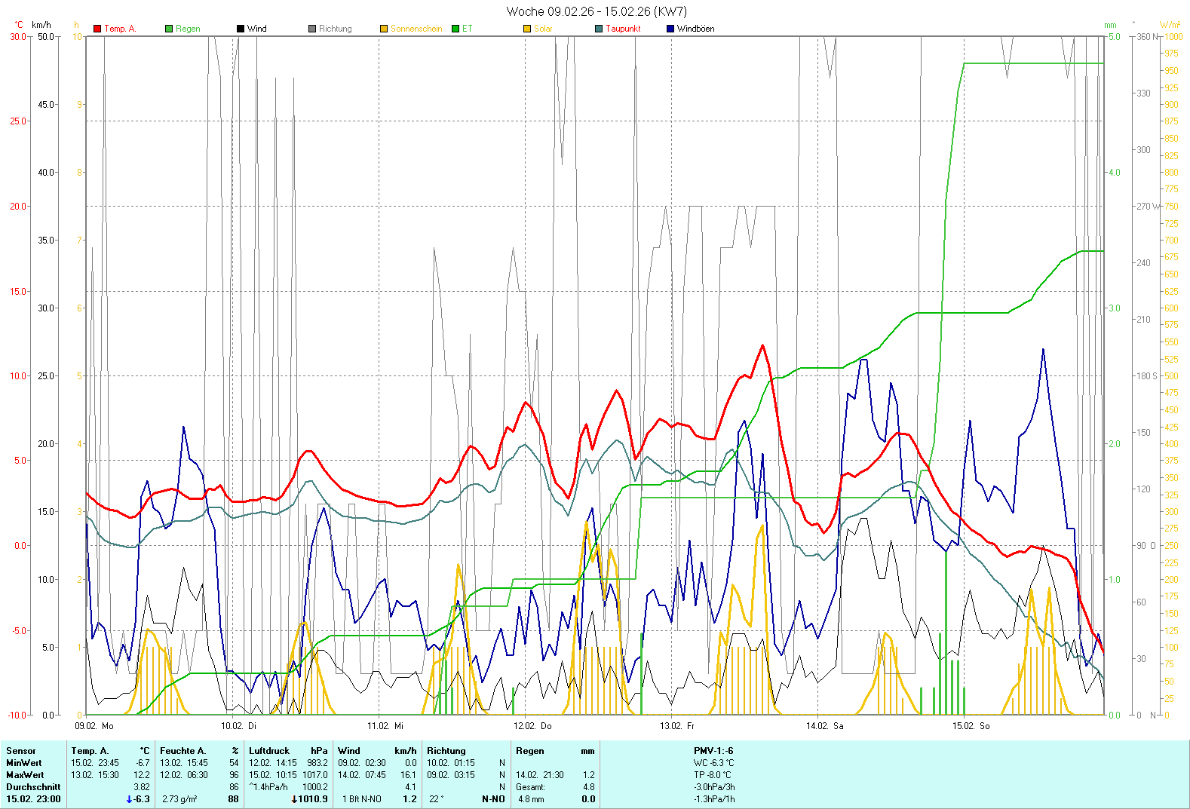Click the black Wind legend square
Viewport: 1190px width, 809px height.
click(241, 29)
